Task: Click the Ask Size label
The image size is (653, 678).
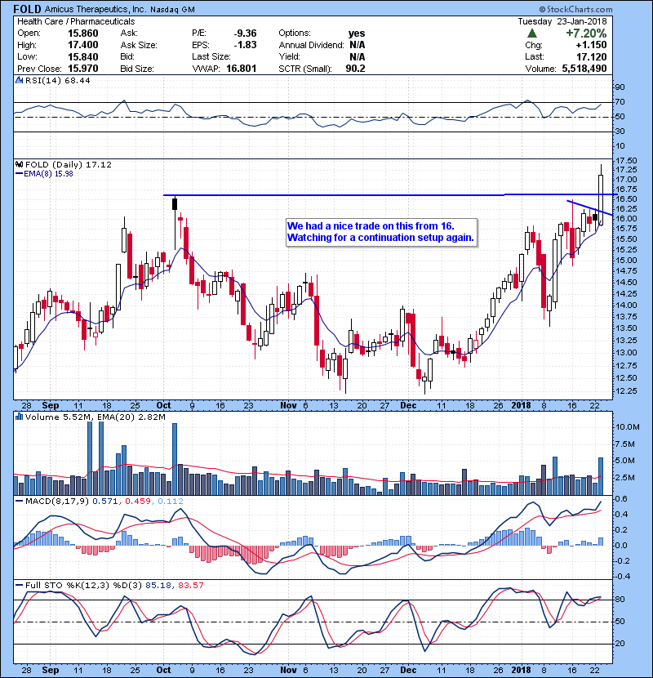Action: (x=139, y=45)
